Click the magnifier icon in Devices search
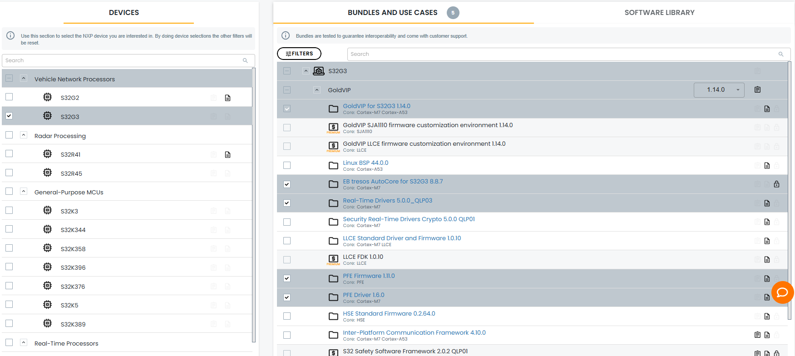The image size is (795, 356). (245, 60)
